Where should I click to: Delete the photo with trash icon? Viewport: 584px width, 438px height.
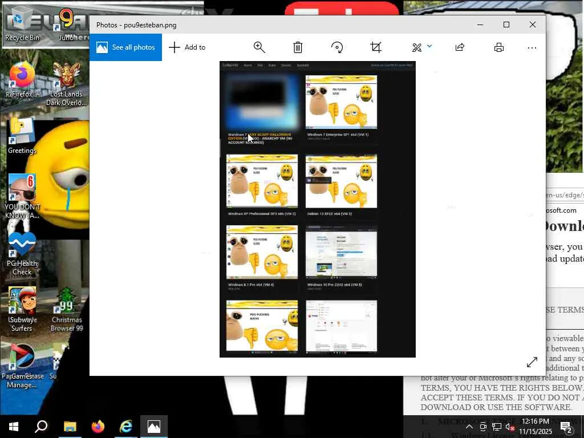[x=298, y=47]
